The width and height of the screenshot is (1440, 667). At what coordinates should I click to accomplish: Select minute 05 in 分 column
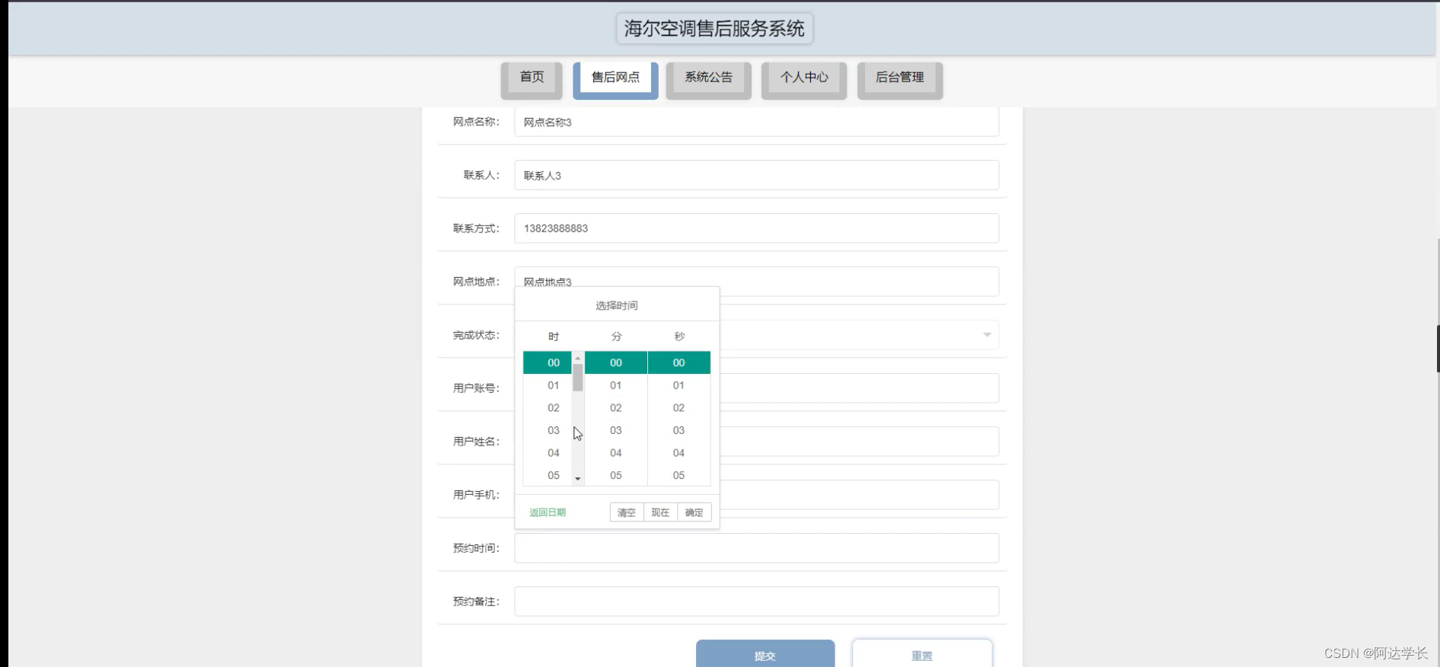616,475
